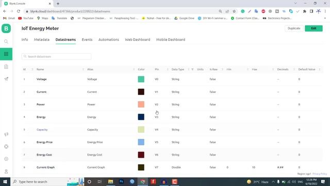Sort by Name column arrows
Viewport: 330px width, 186px height.
click(x=83, y=69)
